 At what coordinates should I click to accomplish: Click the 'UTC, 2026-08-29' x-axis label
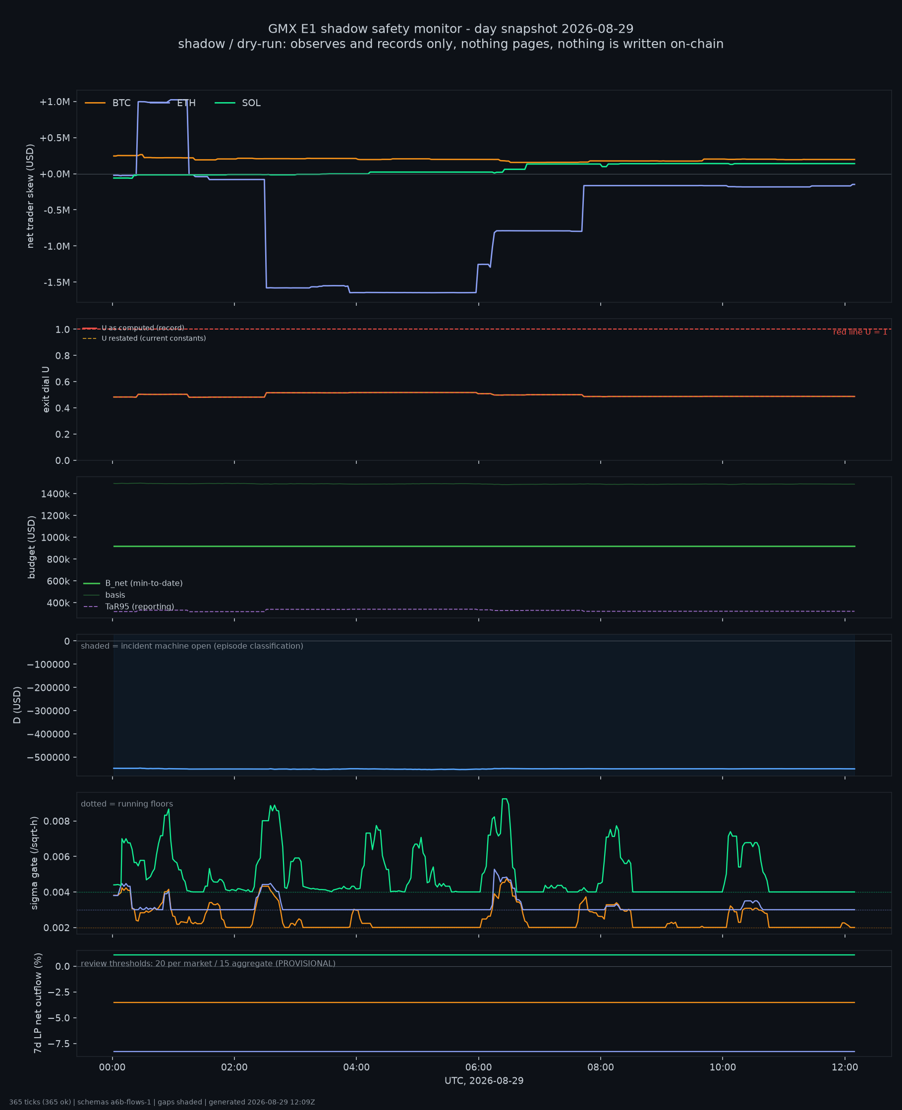point(484,1081)
